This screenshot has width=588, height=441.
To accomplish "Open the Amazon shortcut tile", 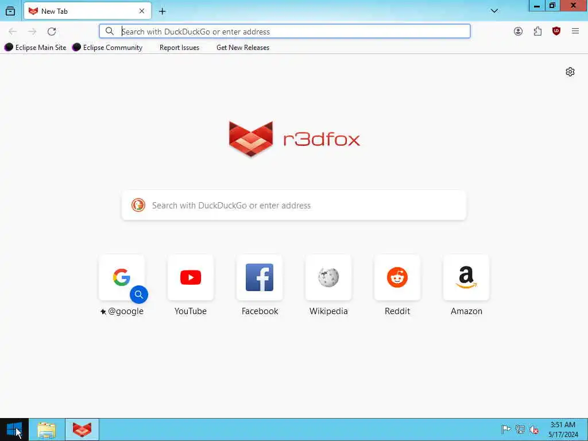I will [x=466, y=277].
